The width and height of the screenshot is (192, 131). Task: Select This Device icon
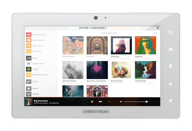[x=29, y=51]
